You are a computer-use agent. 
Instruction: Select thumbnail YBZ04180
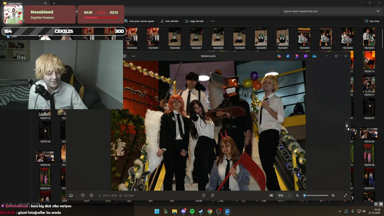(x=369, y=155)
